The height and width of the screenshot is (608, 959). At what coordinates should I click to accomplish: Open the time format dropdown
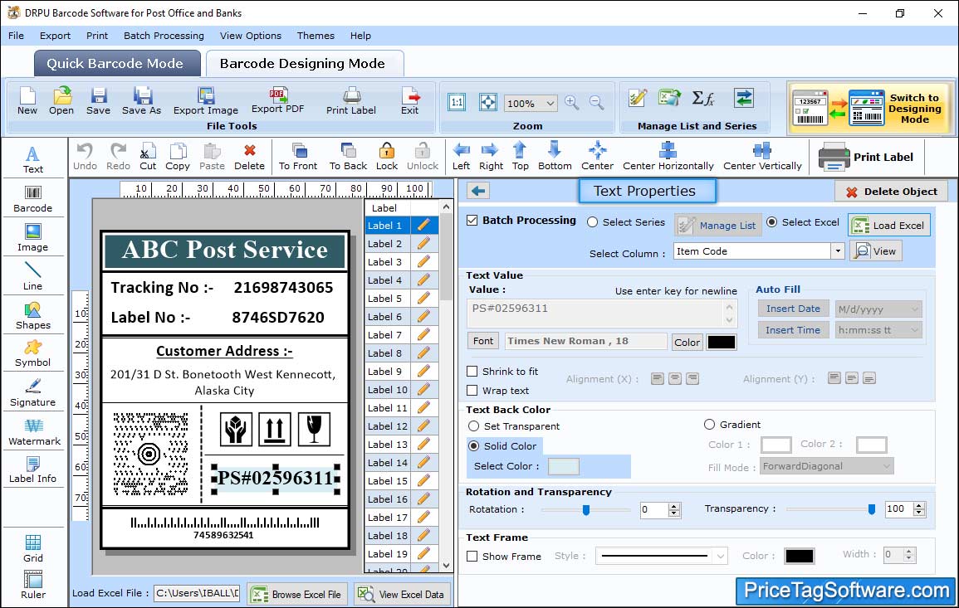pos(914,330)
